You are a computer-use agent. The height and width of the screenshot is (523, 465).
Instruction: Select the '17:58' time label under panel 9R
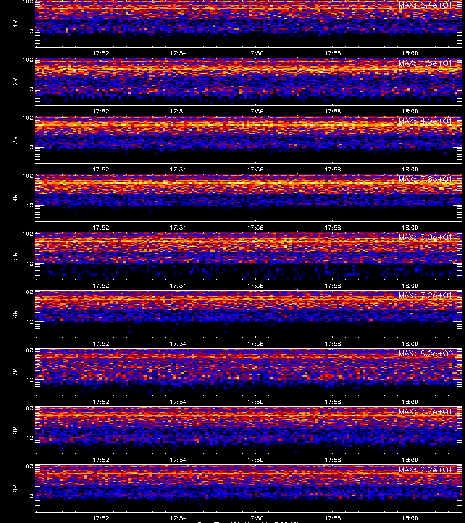coord(332,518)
